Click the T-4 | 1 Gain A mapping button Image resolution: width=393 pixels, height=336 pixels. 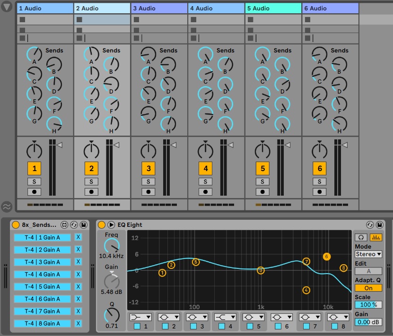point(42,237)
